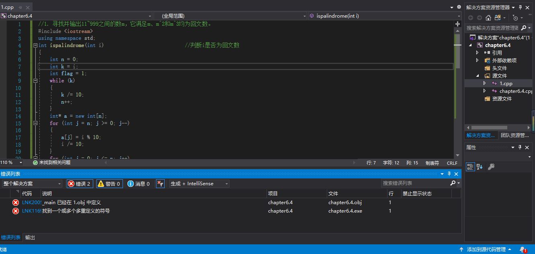
Task: Switch to the 1.cpp editor tab
Action: [7, 7]
